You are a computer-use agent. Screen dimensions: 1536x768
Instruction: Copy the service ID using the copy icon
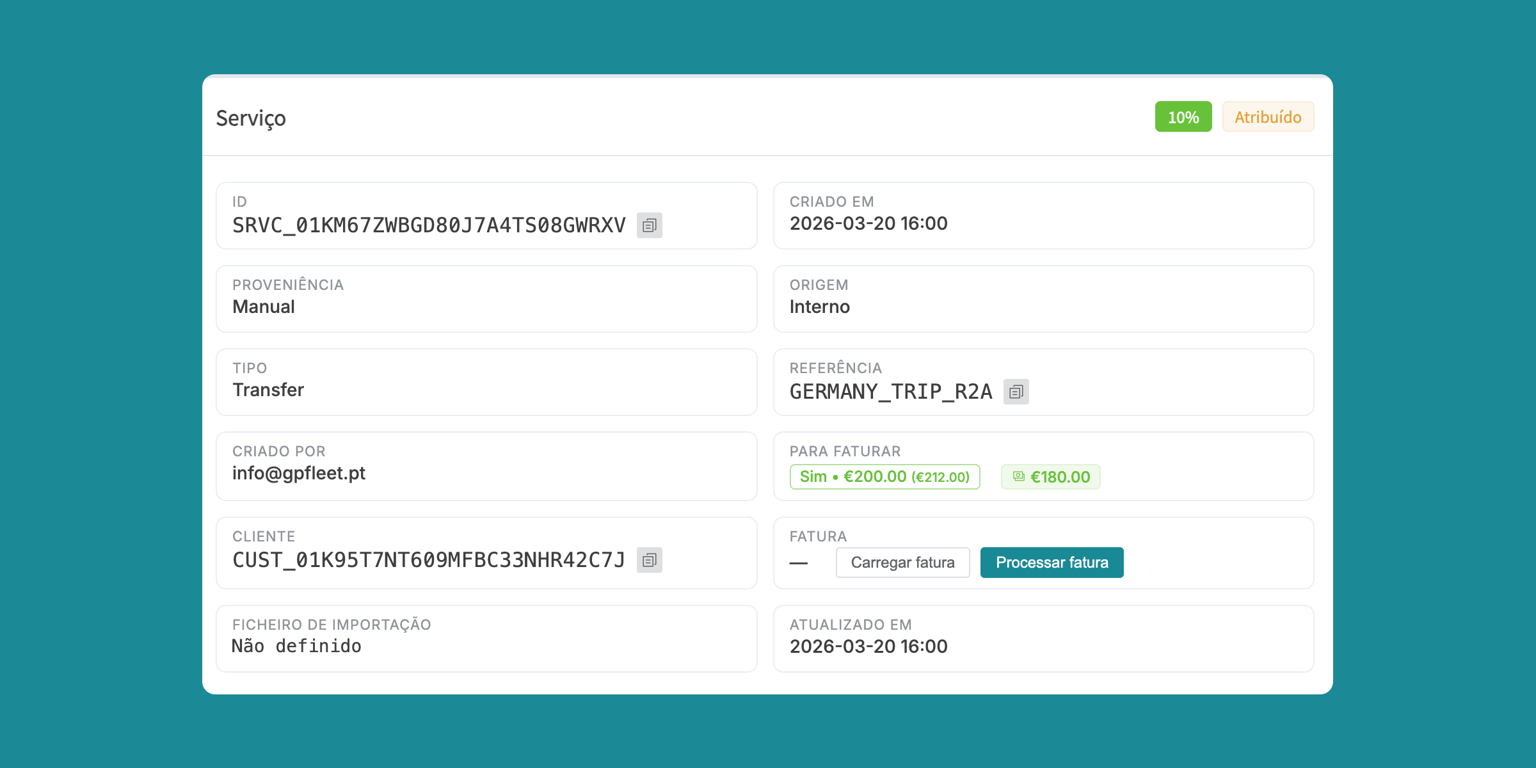[651, 225]
